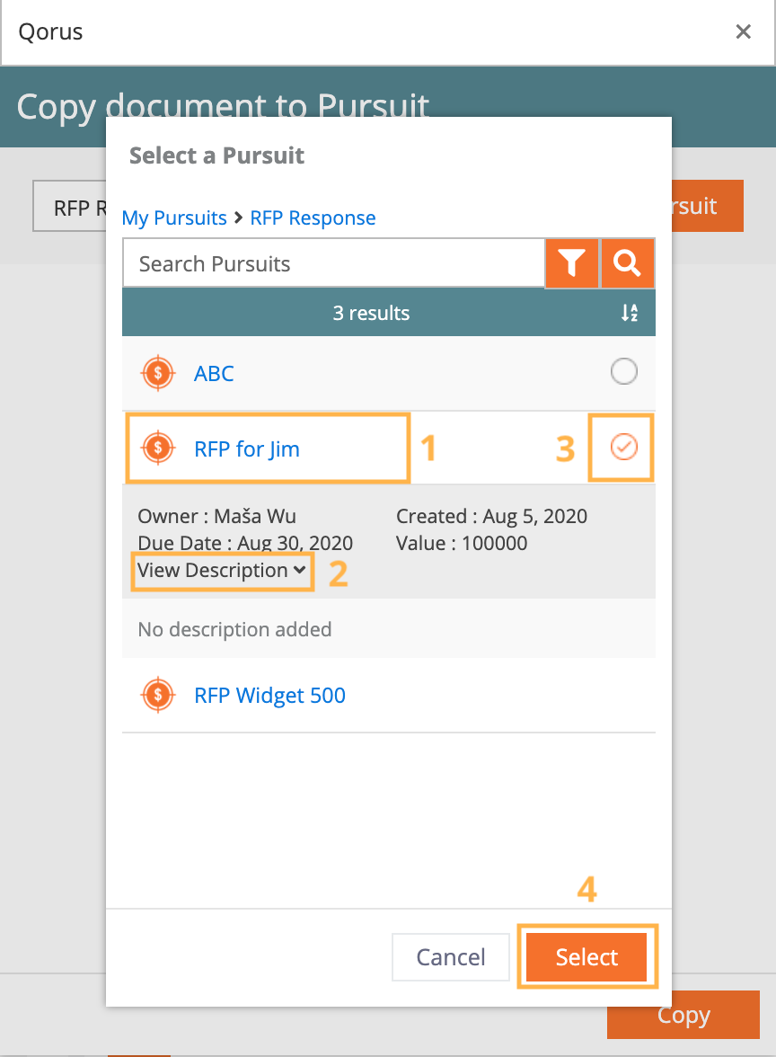
Task: Toggle the results sort order icon
Action: pos(630,313)
